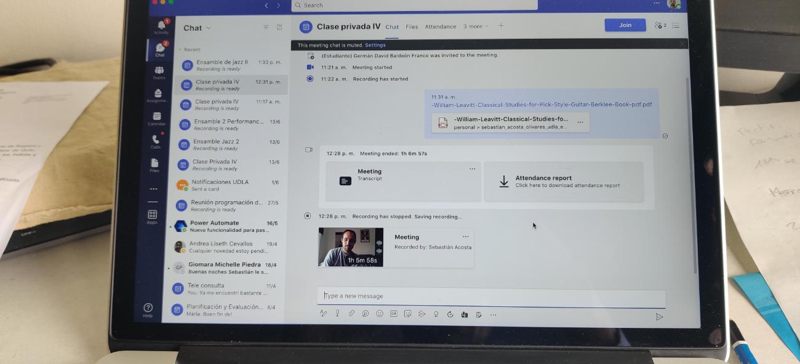
Task: Open the Apps icon in sidebar
Action: pos(152,216)
